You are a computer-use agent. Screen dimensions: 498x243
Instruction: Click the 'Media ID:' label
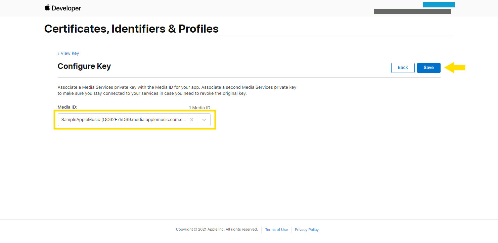67,107
